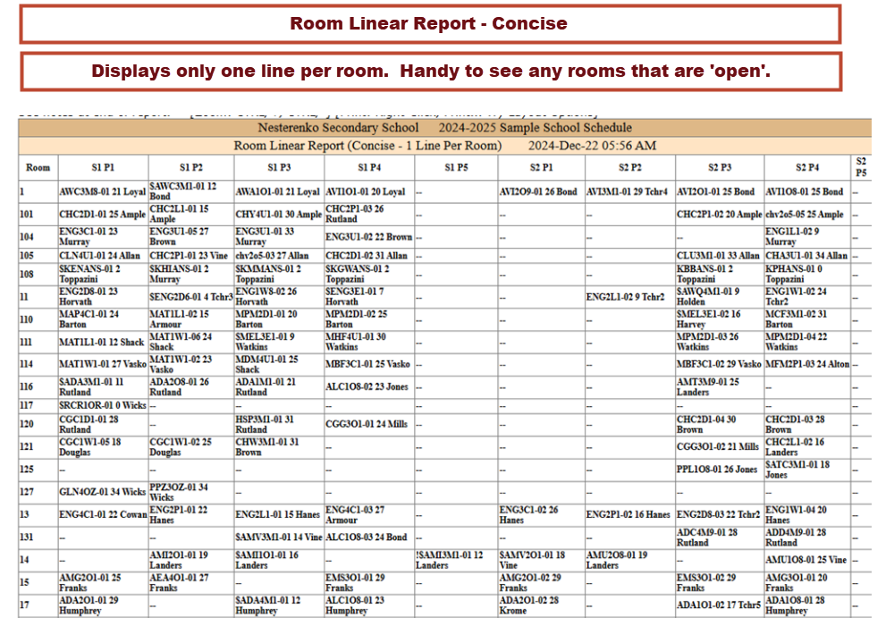Click the AWC3M8-01 21 Loyal cell
Screen dimensions: 894x626
[x=102, y=191]
